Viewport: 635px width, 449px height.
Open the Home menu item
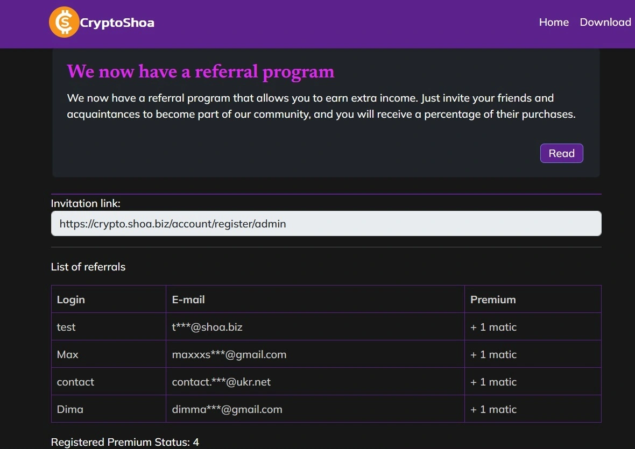click(554, 22)
